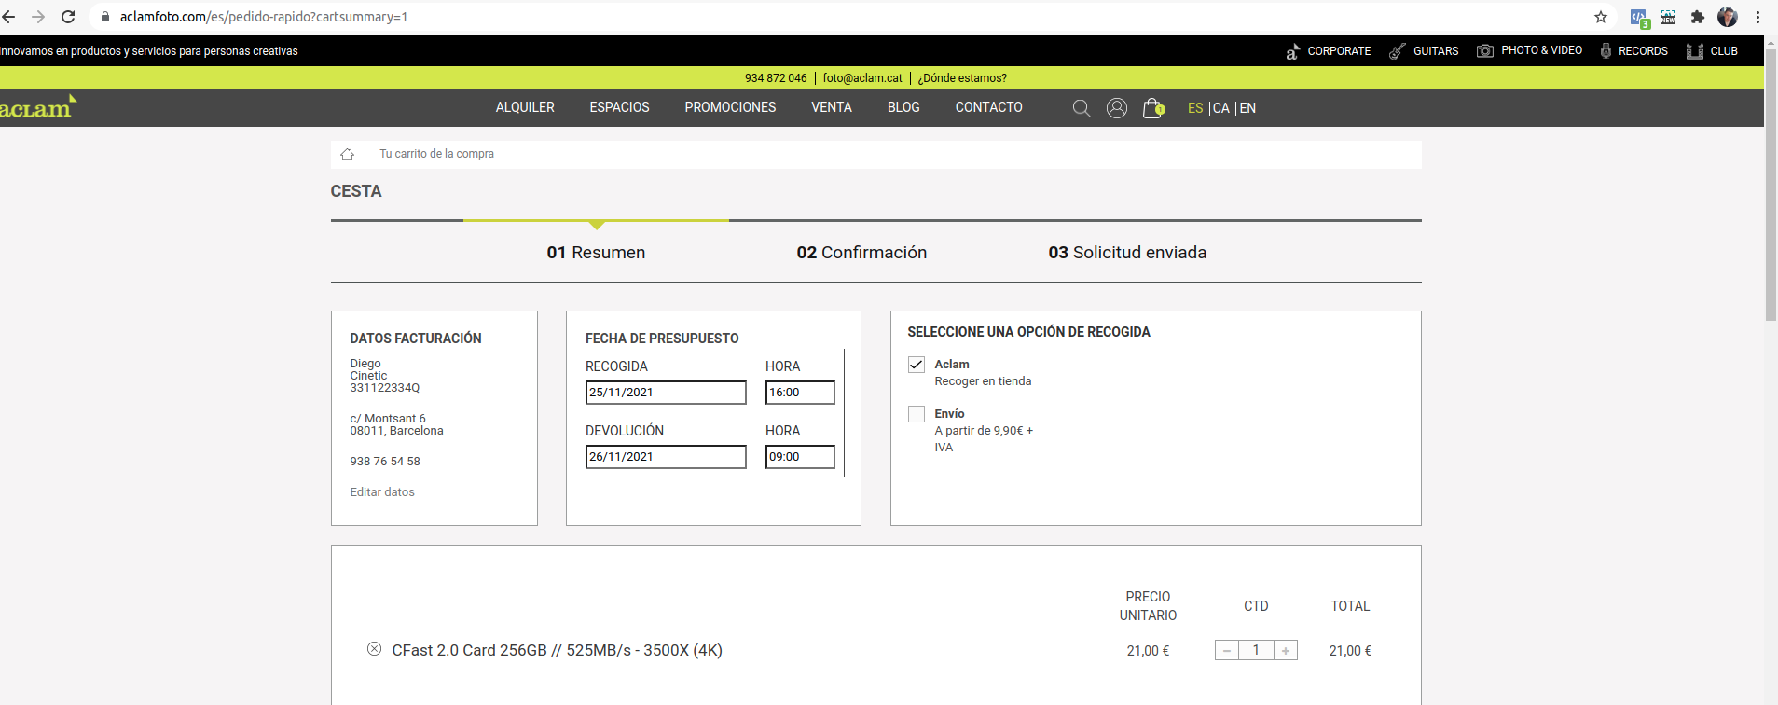Screen dimensions: 1778x705
Task: Go to PROMOCIONES menu item
Action: coord(730,107)
